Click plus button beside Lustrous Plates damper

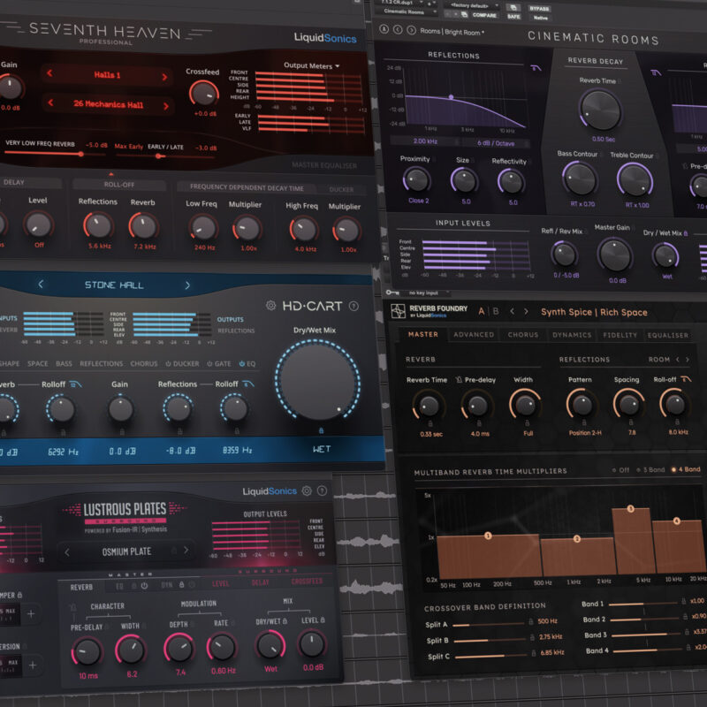coord(31,613)
